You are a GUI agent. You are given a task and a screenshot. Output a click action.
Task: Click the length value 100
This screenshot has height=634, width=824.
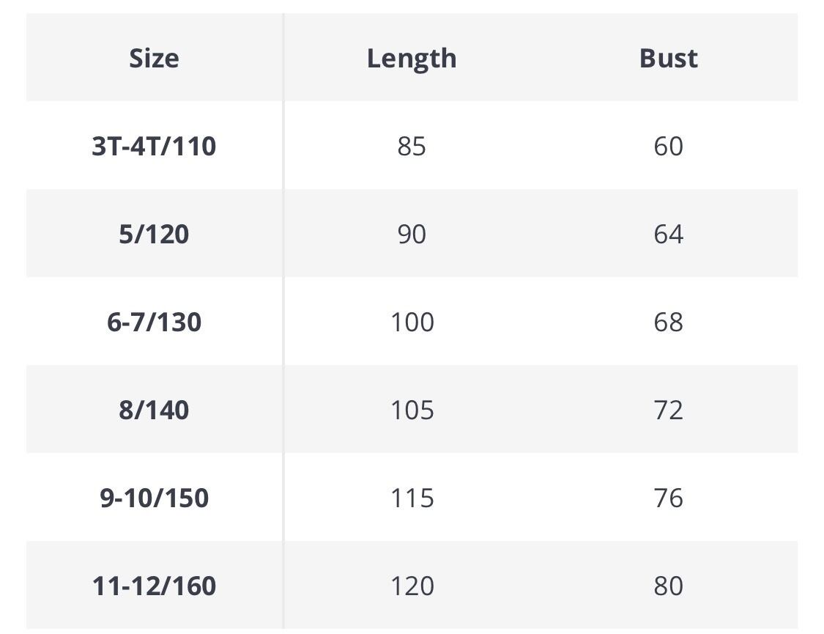click(x=412, y=322)
